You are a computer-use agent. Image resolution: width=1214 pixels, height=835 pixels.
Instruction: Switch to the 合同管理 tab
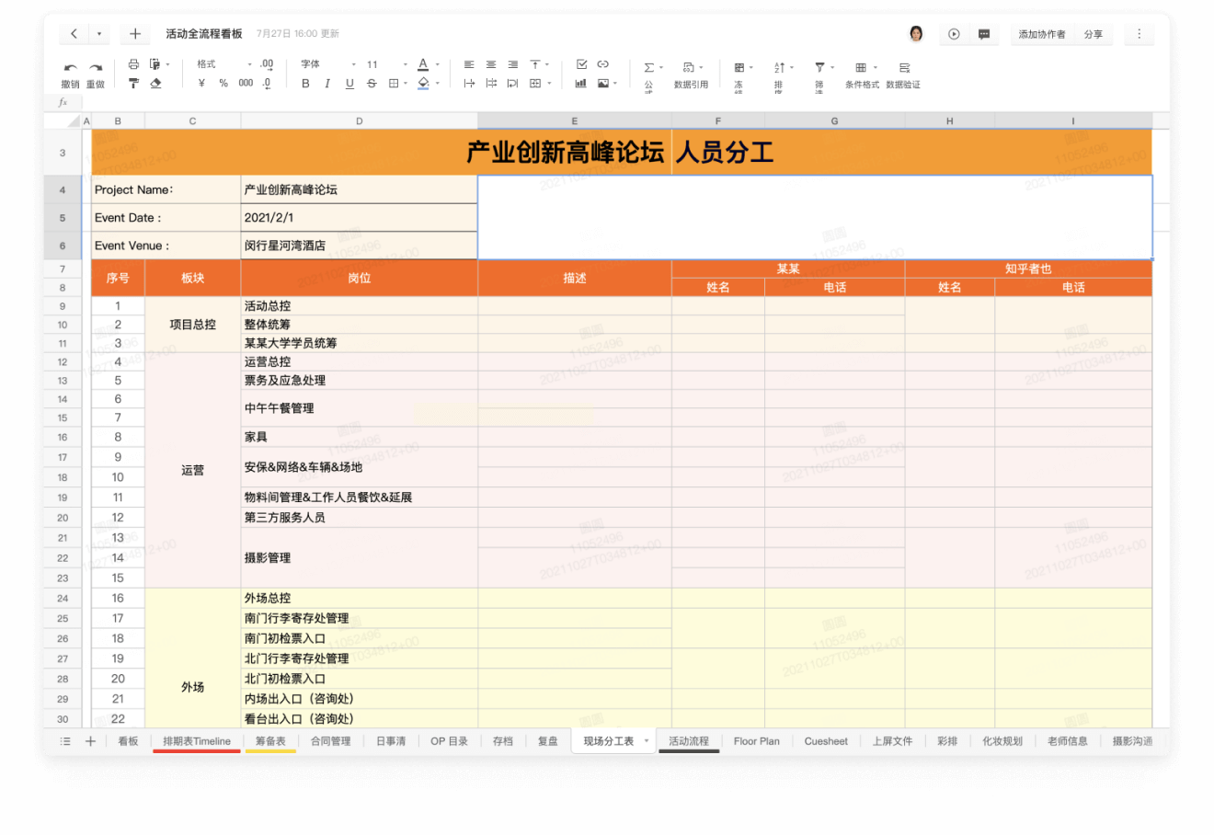330,741
